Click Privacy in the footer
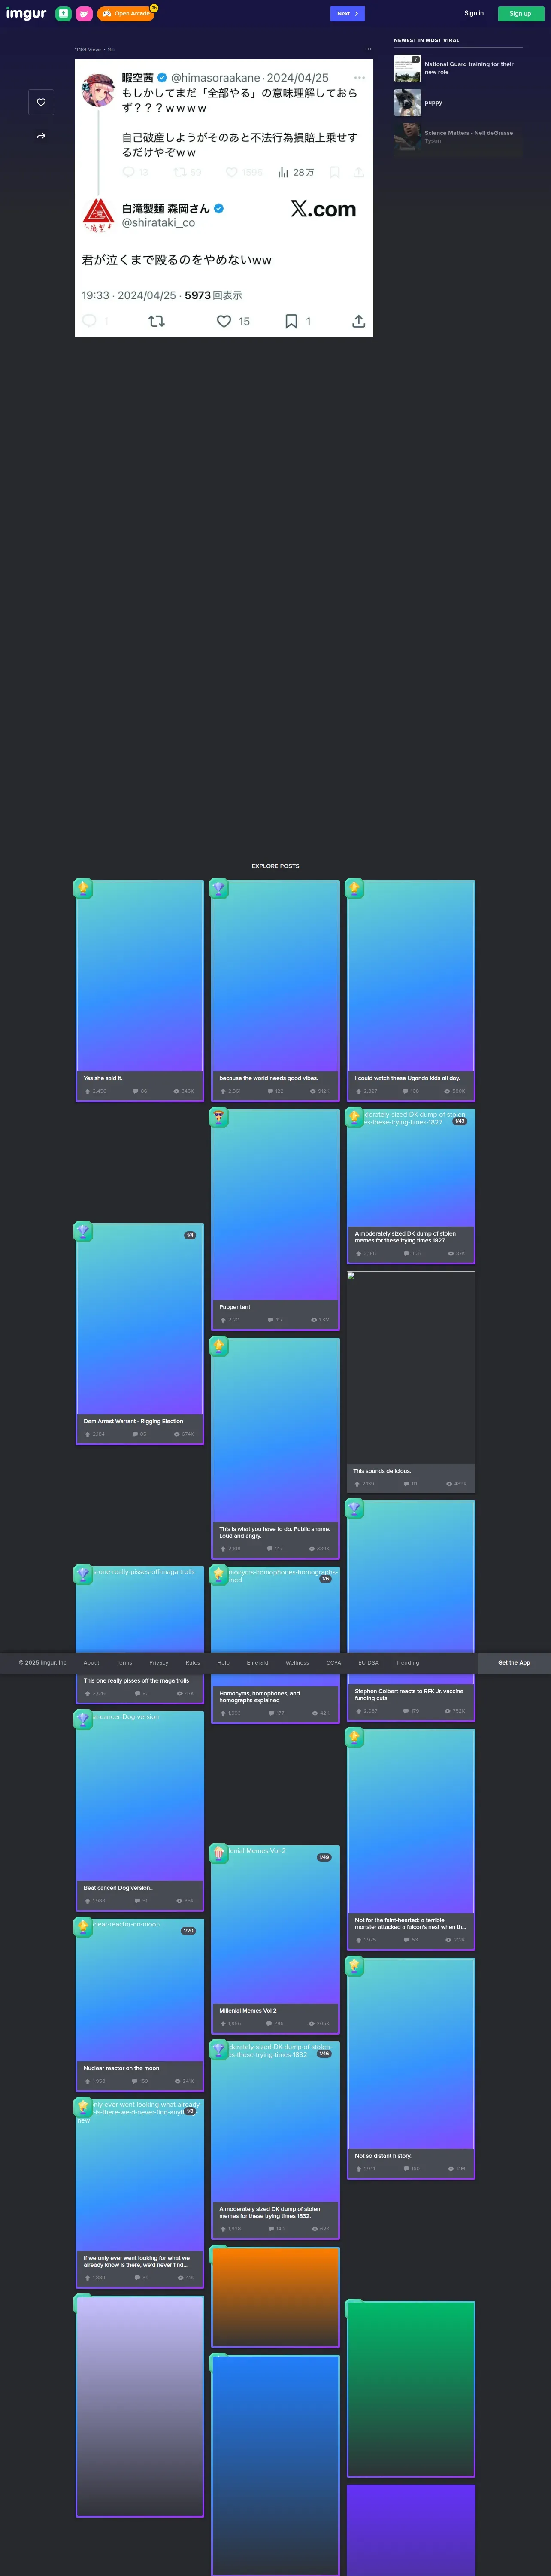 (x=159, y=1662)
